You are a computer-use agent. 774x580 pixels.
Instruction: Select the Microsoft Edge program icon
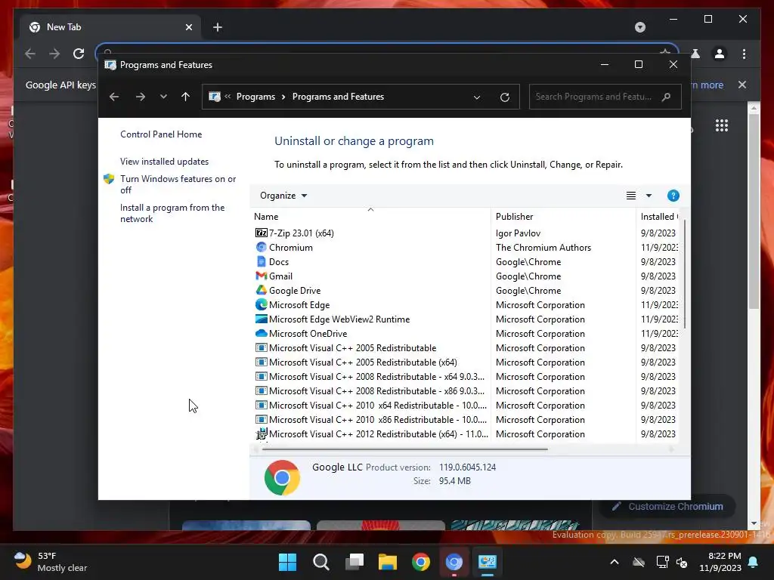coord(261,304)
